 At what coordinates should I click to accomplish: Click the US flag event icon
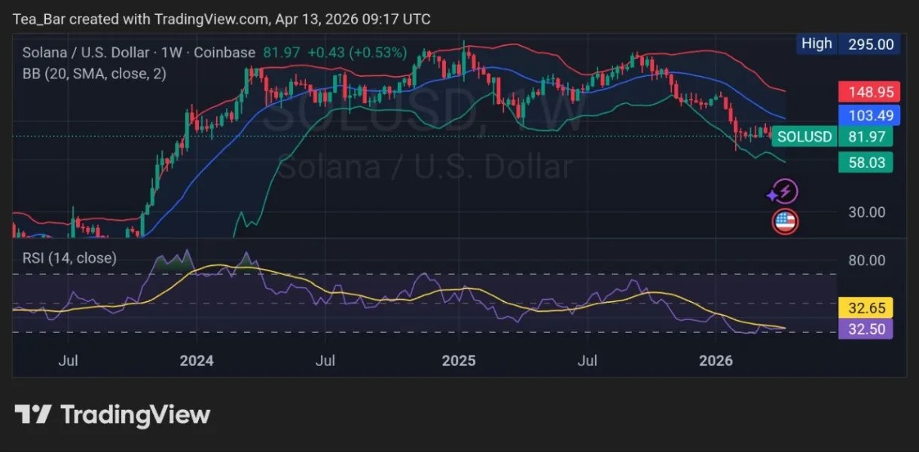pyautogui.click(x=785, y=221)
